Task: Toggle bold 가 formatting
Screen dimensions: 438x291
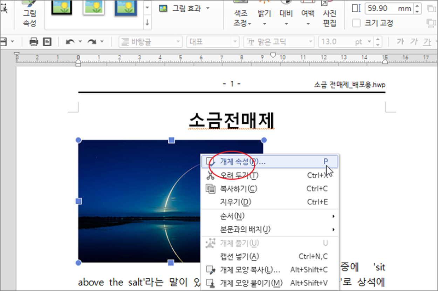Action: pyautogui.click(x=400, y=42)
